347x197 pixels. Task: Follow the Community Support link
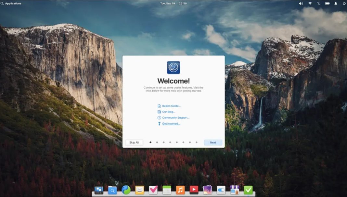pyautogui.click(x=175, y=118)
